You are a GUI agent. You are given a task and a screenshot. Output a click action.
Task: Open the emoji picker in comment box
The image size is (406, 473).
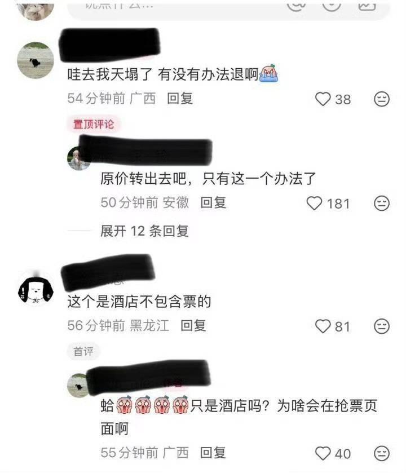point(331,5)
